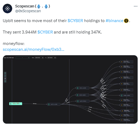Image resolution: width=140 pixels, height=126 pixels.
Task: Click the top icon in the chart's left toolbar
Action: pos(5,73)
